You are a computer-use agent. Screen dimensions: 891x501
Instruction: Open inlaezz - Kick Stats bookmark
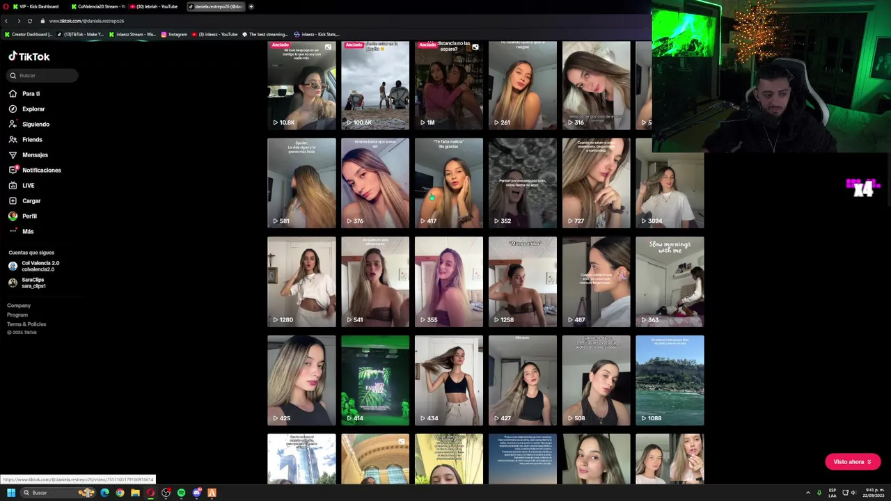pyautogui.click(x=317, y=34)
